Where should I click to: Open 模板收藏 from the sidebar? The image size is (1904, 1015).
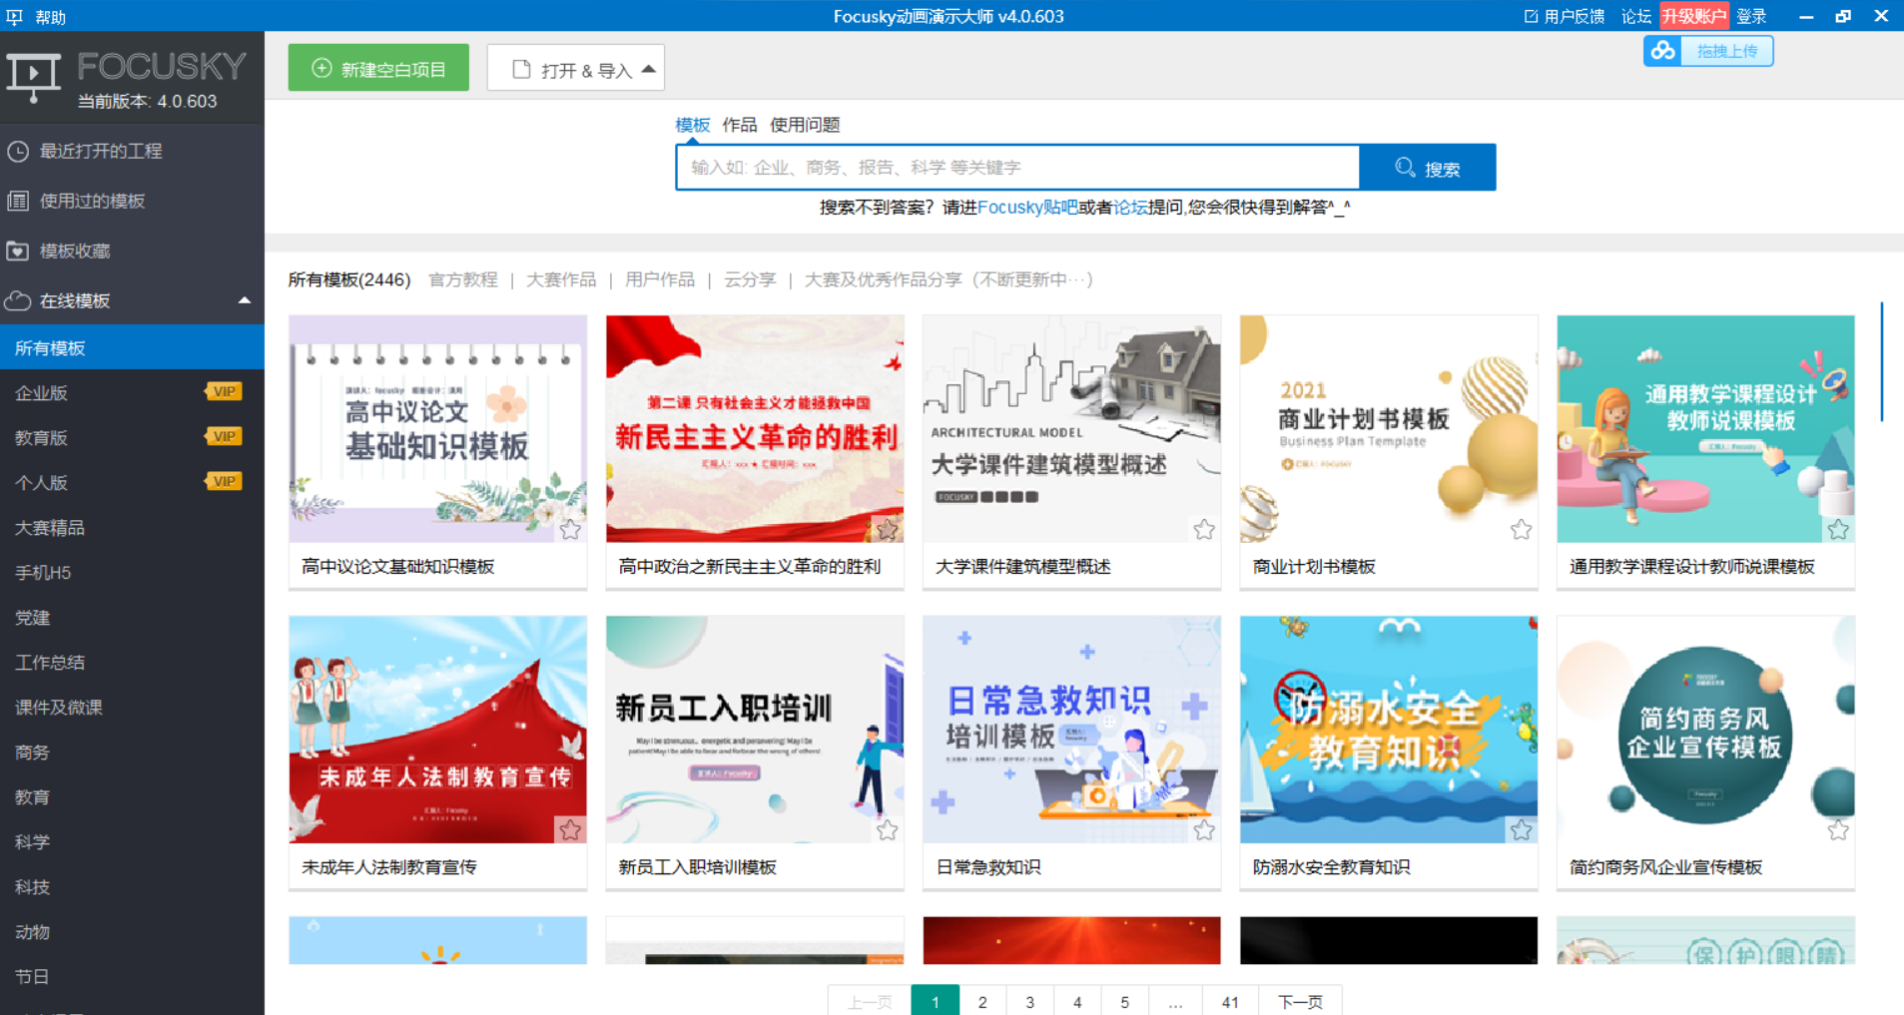[x=18, y=251]
